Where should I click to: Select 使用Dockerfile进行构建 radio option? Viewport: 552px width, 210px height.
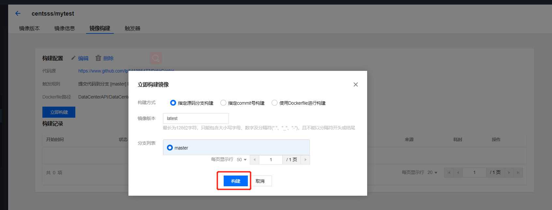coord(275,103)
